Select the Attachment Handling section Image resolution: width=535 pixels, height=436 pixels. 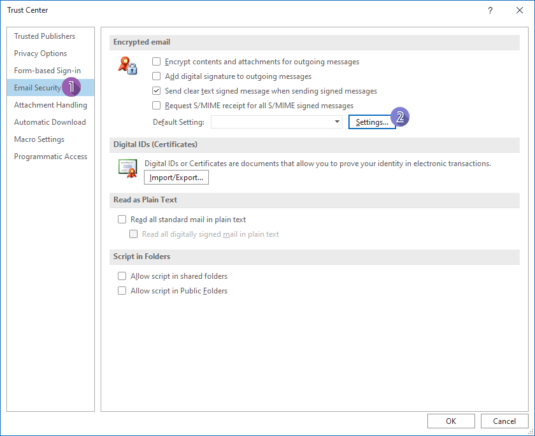tap(50, 104)
